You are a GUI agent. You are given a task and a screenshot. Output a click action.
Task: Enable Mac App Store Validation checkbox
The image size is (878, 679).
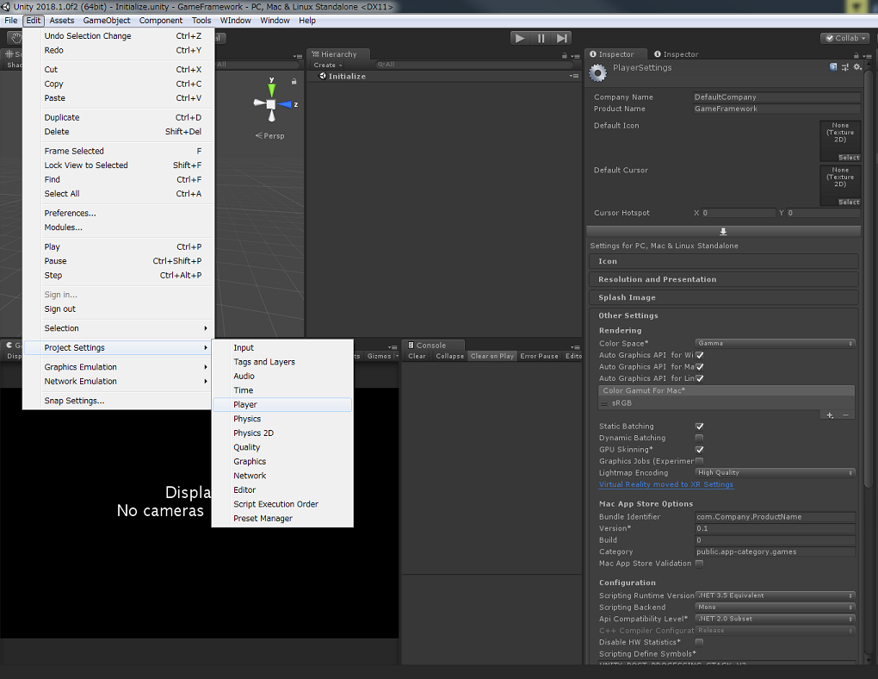click(699, 564)
